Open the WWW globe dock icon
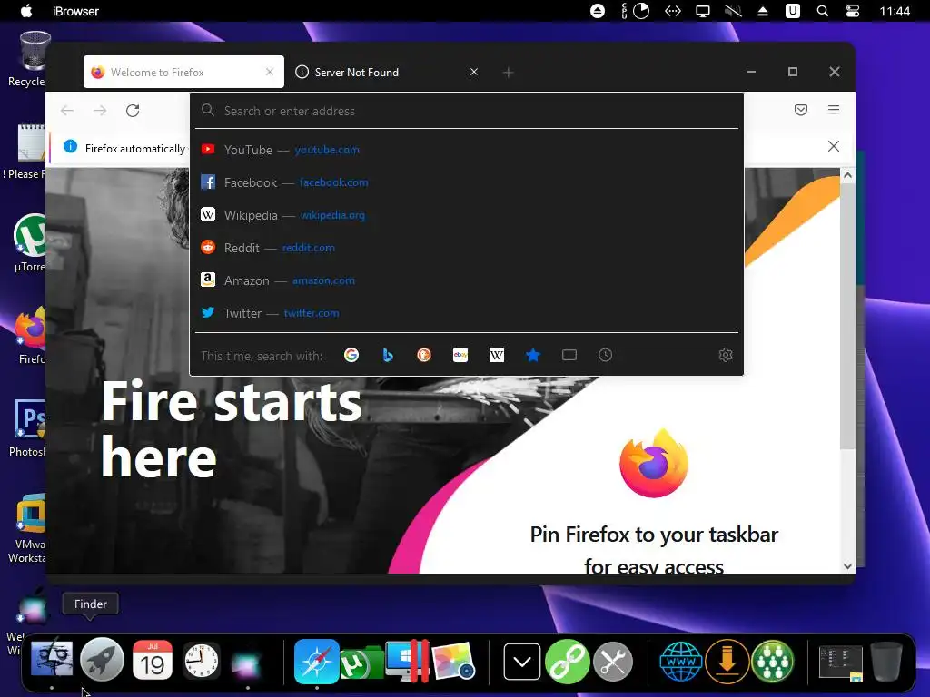Image resolution: width=930 pixels, height=697 pixels. click(681, 662)
